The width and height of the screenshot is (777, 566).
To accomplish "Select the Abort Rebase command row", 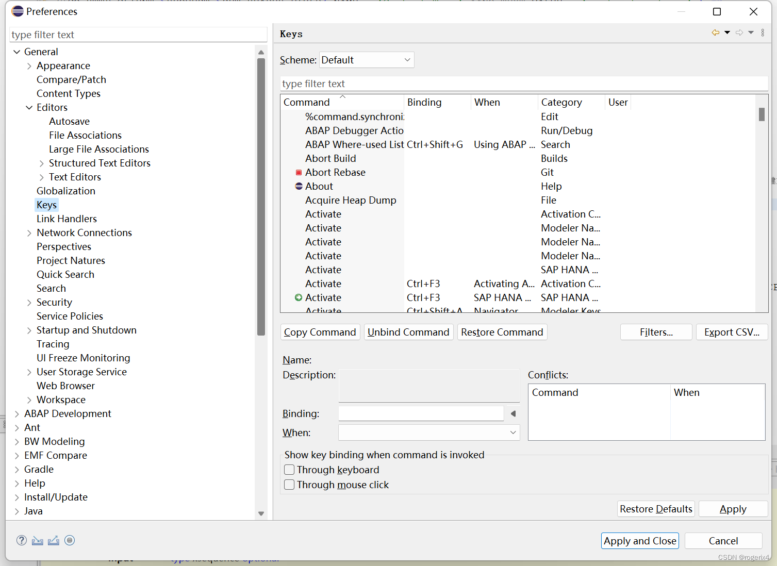I will click(x=335, y=172).
